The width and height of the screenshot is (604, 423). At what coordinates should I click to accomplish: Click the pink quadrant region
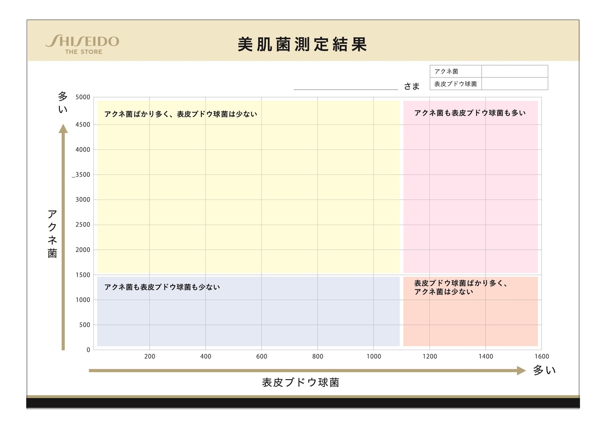tap(470, 194)
